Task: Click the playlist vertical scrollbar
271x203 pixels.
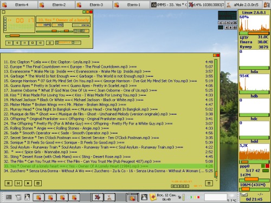Action: pos(216,118)
